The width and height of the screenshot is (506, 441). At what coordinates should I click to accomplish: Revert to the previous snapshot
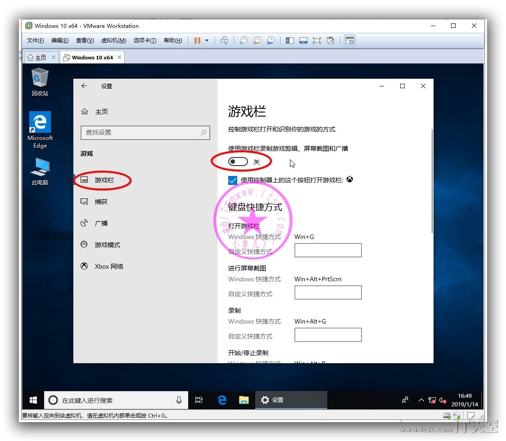(257, 40)
